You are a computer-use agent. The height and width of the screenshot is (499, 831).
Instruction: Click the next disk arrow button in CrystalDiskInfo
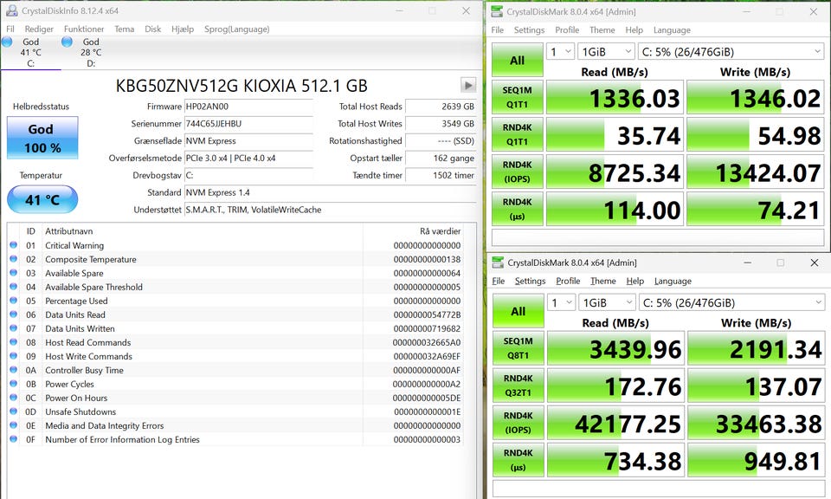click(468, 85)
